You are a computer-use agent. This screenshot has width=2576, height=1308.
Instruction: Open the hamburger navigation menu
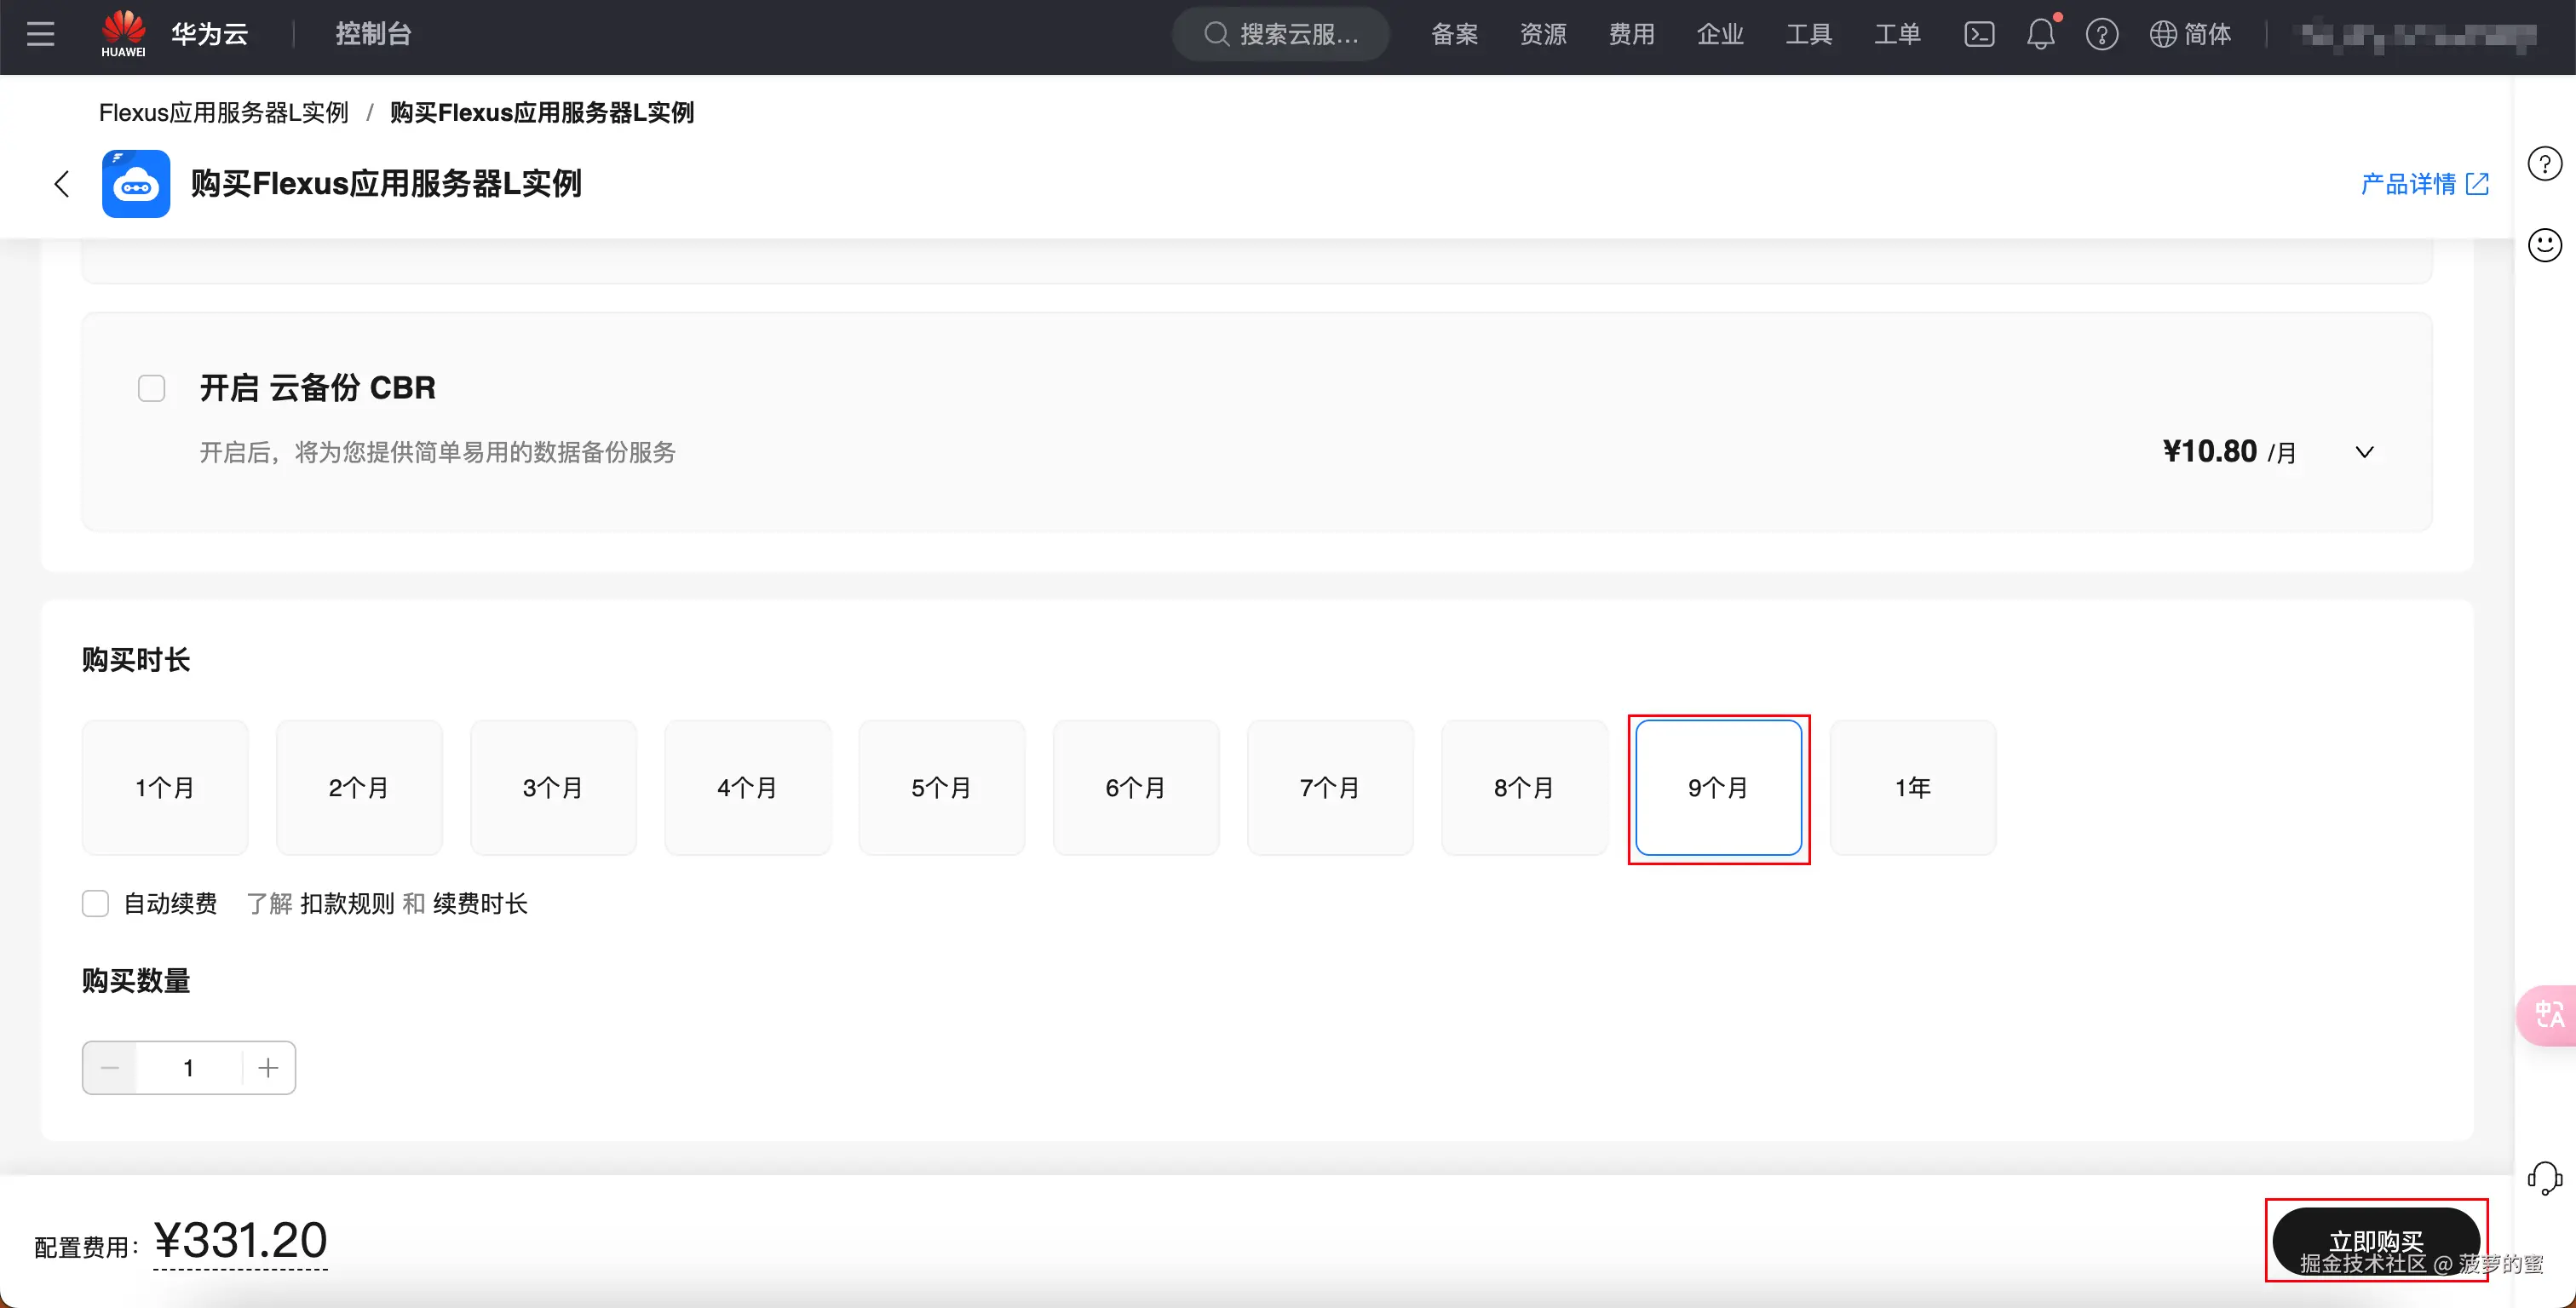tap(40, 34)
